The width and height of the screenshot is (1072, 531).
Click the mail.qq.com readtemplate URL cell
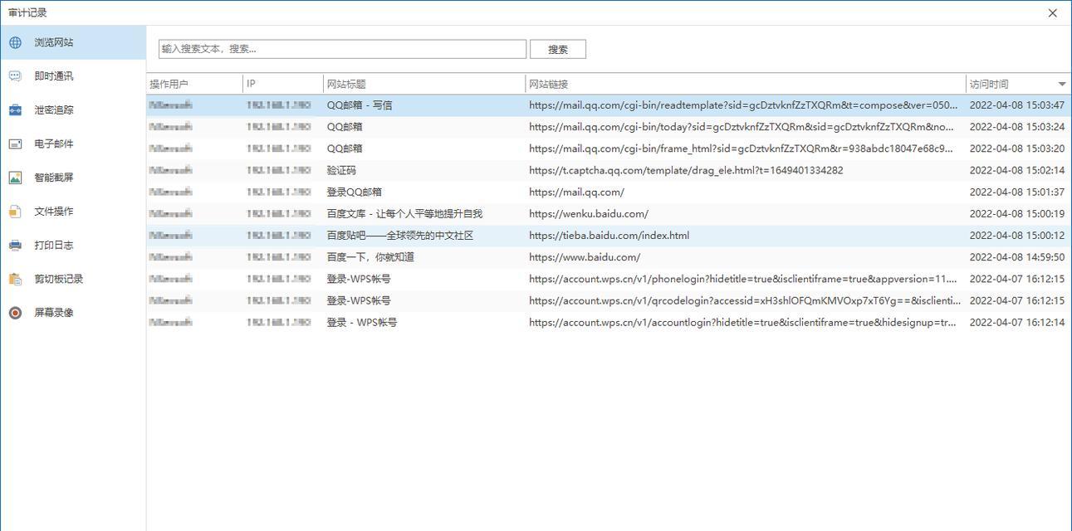tap(743, 105)
